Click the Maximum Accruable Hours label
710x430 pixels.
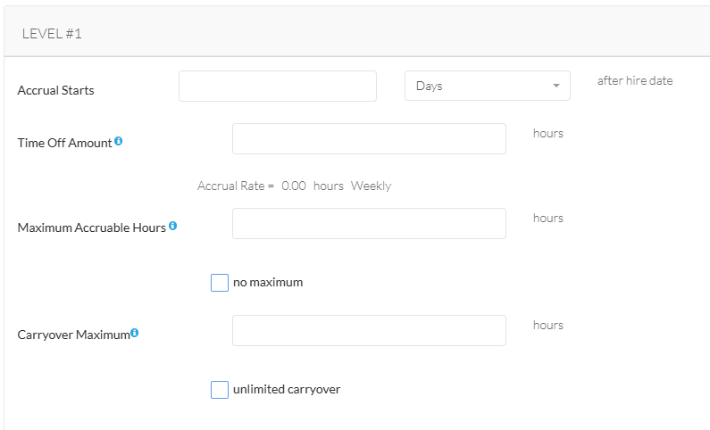91,227
